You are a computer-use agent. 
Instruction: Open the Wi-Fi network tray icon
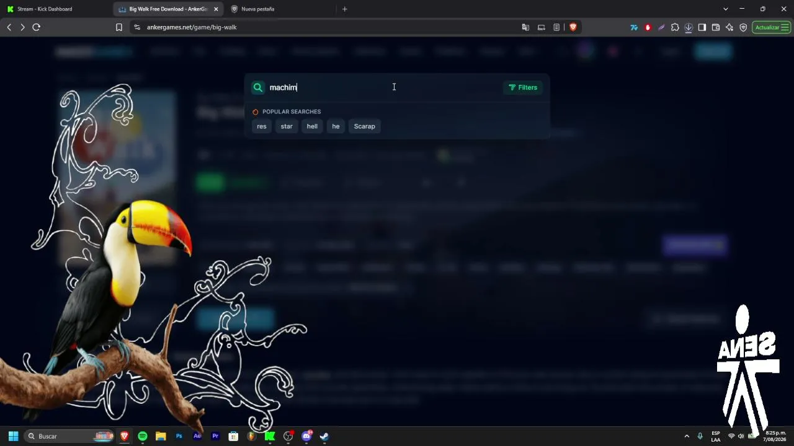click(731, 436)
